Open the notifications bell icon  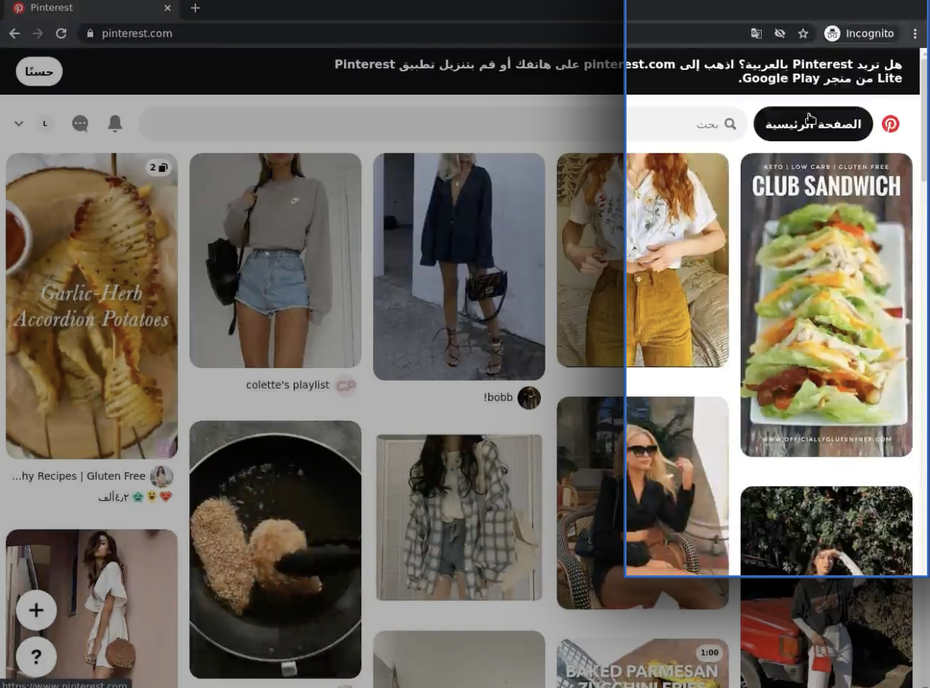click(115, 124)
